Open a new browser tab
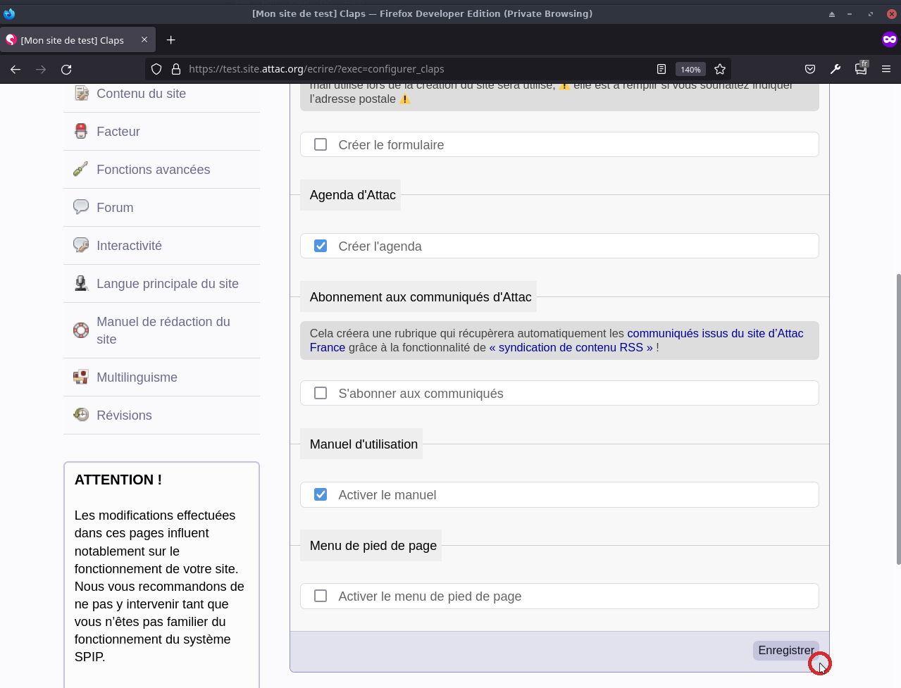 (170, 40)
